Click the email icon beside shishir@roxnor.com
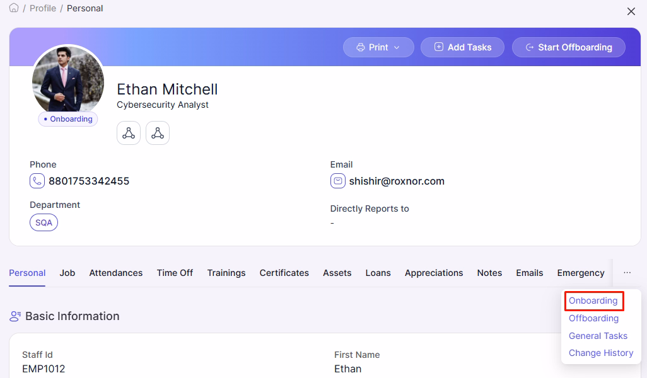Viewport: 647px width, 378px height. (x=338, y=181)
